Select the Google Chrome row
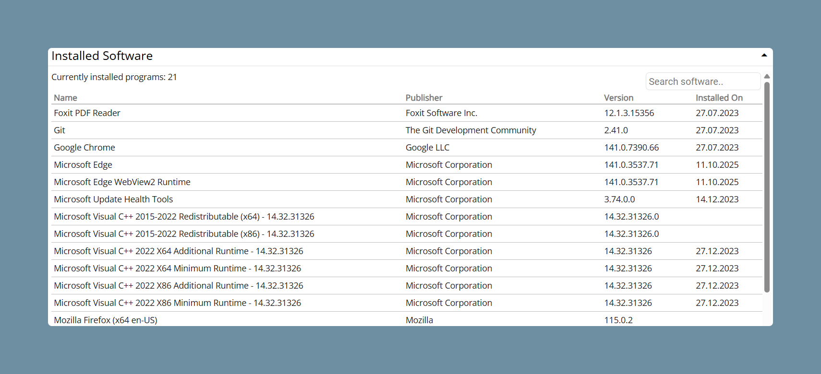This screenshot has height=374, width=821. (x=407, y=148)
